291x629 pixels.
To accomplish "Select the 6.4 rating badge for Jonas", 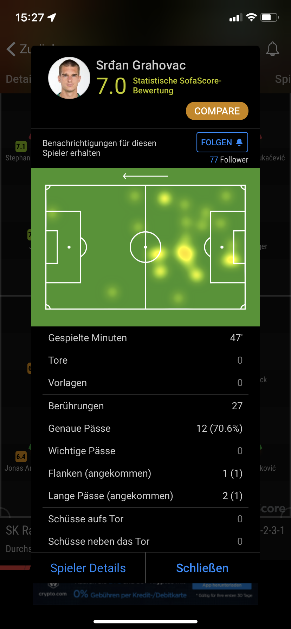I will coord(21,457).
